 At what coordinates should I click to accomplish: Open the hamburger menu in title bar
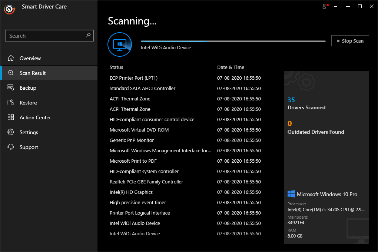tap(336, 6)
